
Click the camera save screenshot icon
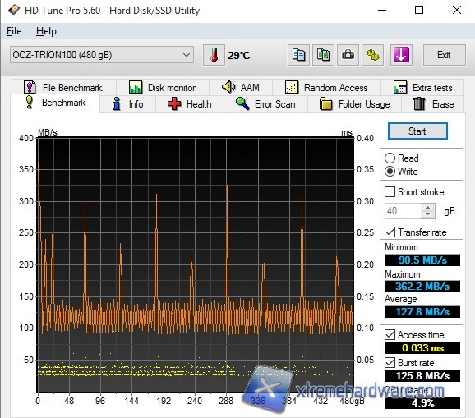point(348,55)
